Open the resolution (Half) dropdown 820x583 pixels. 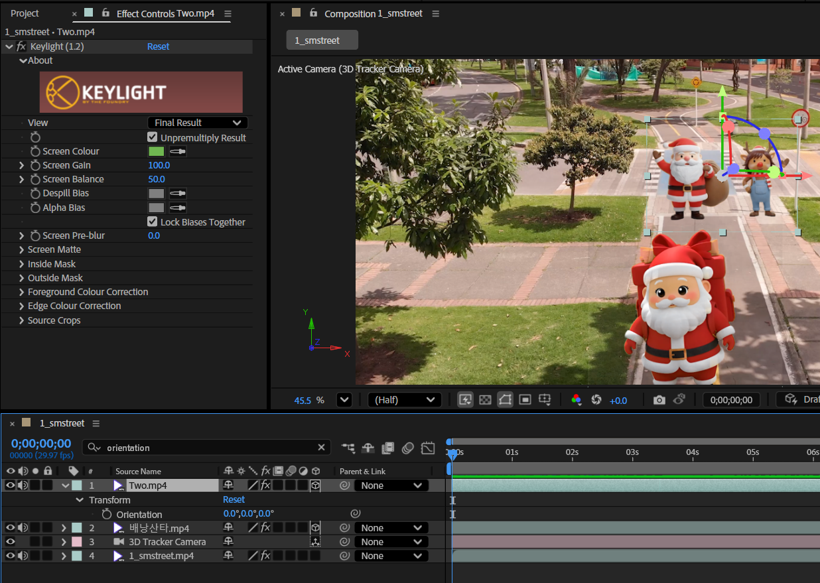pos(405,400)
